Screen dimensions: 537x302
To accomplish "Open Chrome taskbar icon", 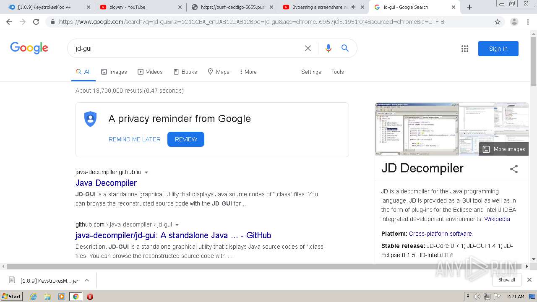I will click(76, 297).
